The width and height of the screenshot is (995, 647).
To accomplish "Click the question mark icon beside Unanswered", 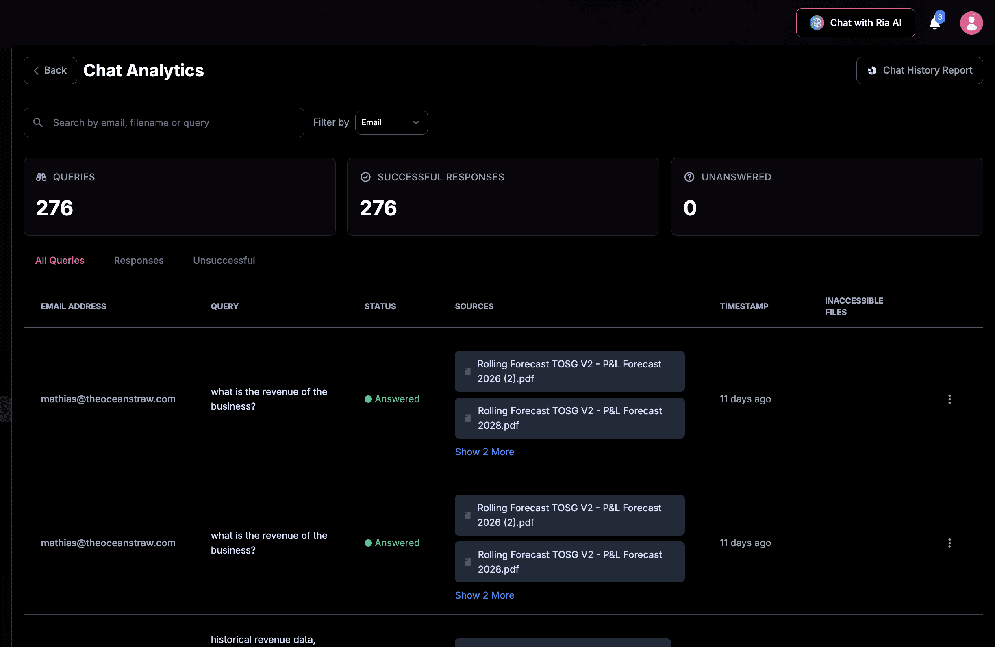I will [689, 177].
